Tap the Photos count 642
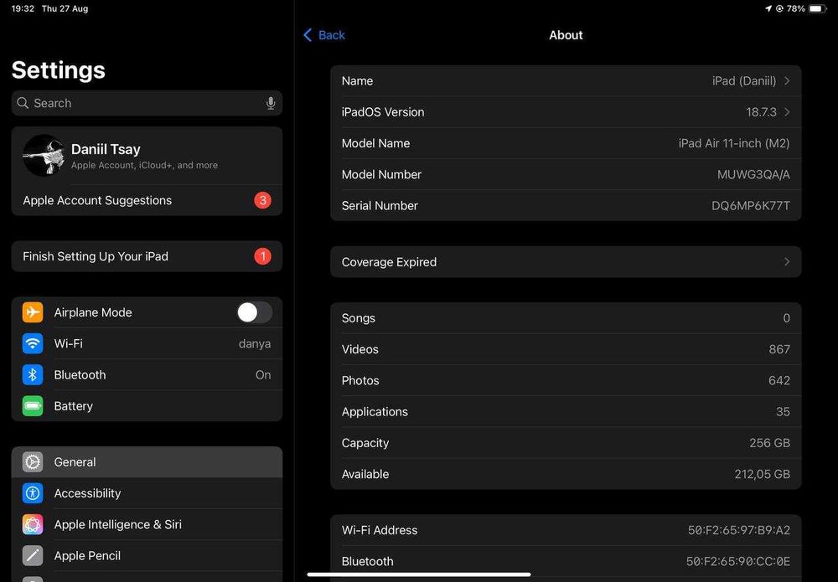Image resolution: width=838 pixels, height=582 pixels. pos(779,381)
